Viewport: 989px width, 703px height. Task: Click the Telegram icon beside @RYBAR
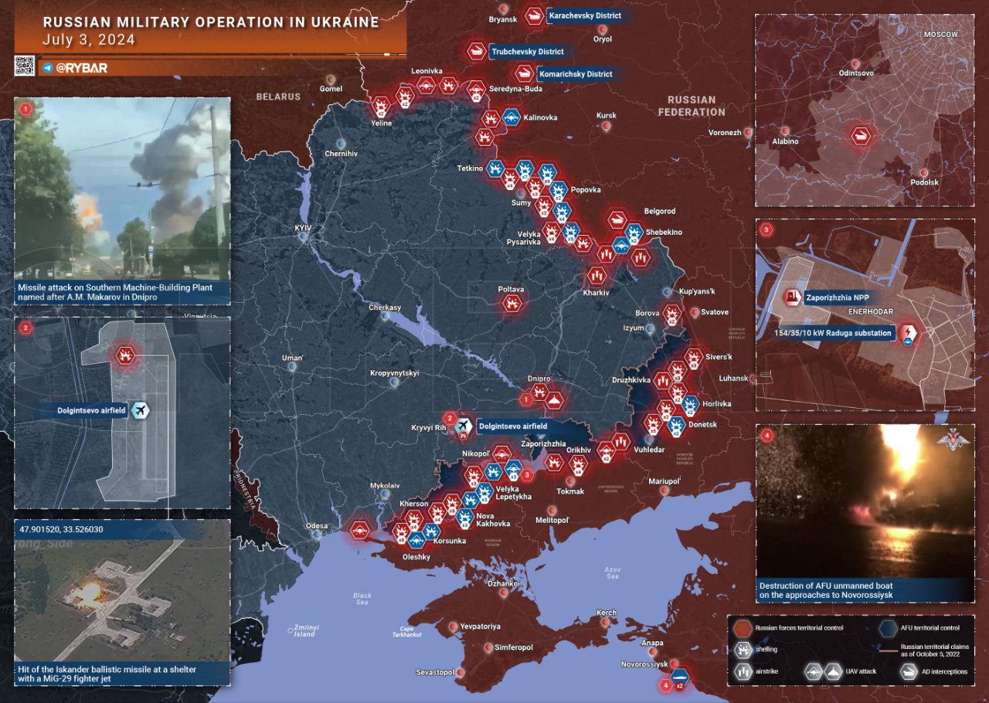point(49,68)
